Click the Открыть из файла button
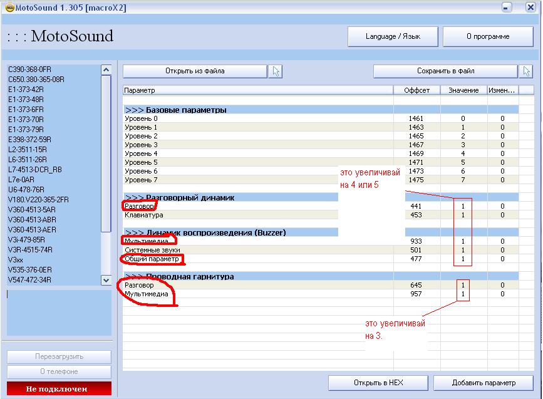543x399 pixels. tap(195, 71)
